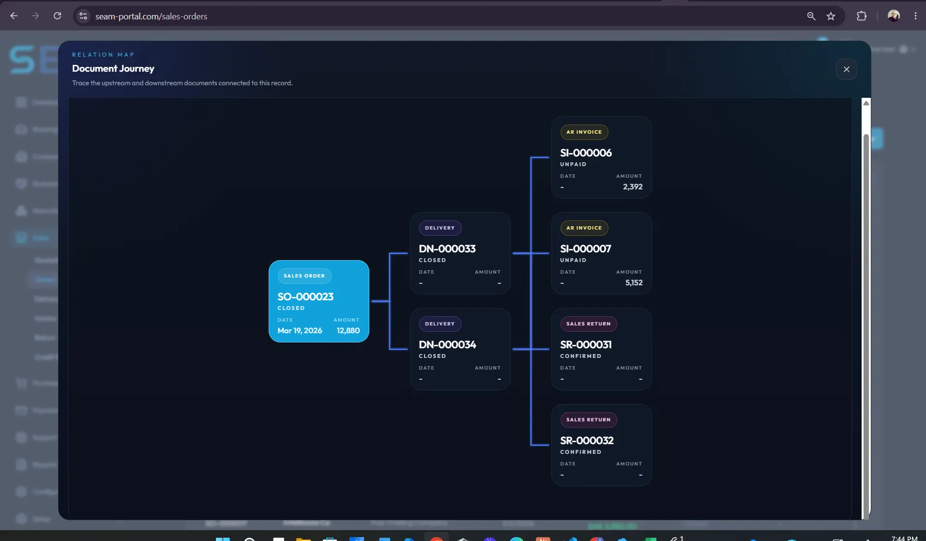Image resolution: width=926 pixels, height=541 pixels.
Task: Open sales return SR-000032 card
Action: tap(601, 445)
